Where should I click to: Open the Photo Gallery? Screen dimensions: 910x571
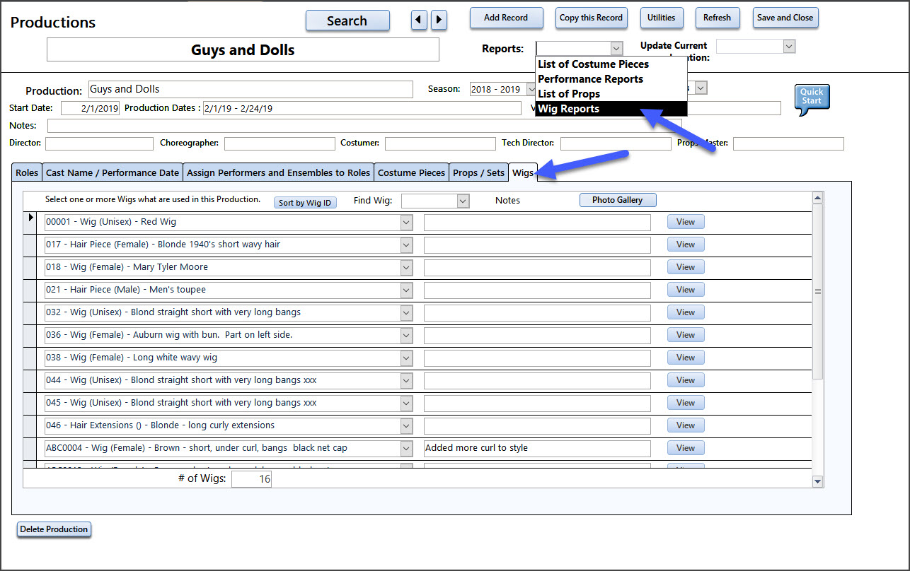coord(618,200)
